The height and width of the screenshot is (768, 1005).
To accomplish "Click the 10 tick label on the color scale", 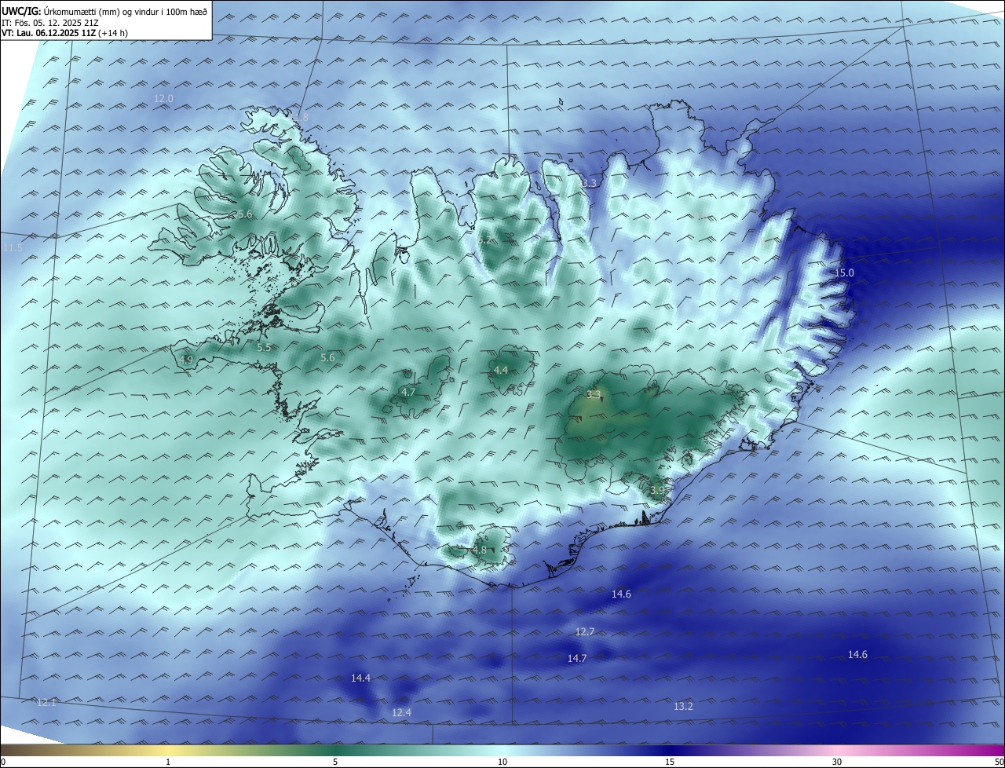I will click(502, 762).
